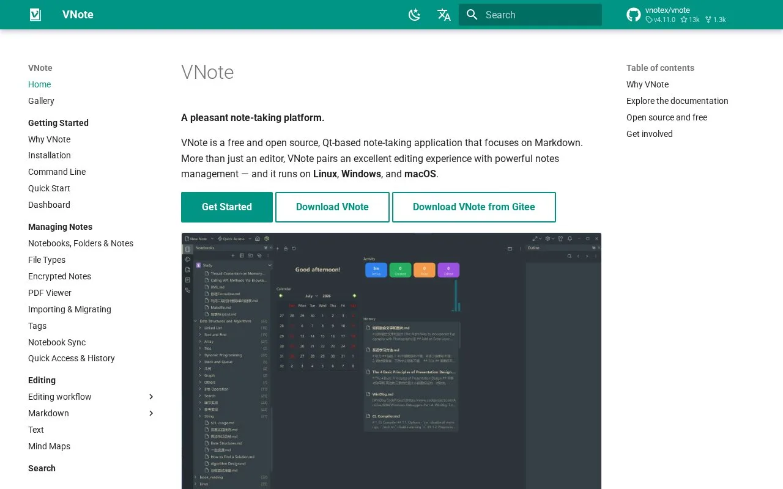783x489 pixels.
Task: Expand the Editing workflow section chevron
Action: point(152,397)
